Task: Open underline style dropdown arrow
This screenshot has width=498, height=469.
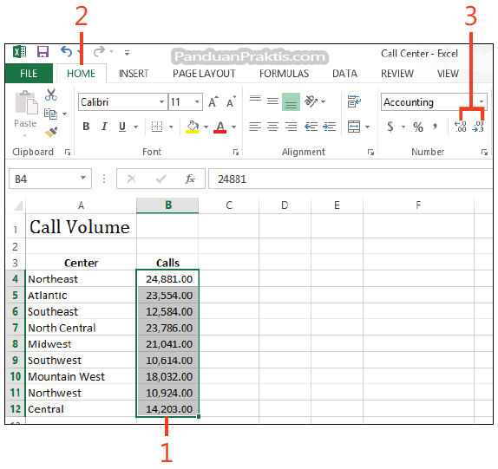Action: click(136, 127)
